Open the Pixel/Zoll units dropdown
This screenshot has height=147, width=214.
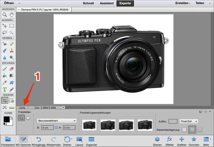(x=189, y=121)
